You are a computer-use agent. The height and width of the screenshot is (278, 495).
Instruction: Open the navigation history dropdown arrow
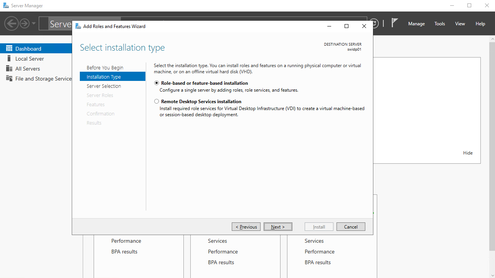[x=34, y=24]
